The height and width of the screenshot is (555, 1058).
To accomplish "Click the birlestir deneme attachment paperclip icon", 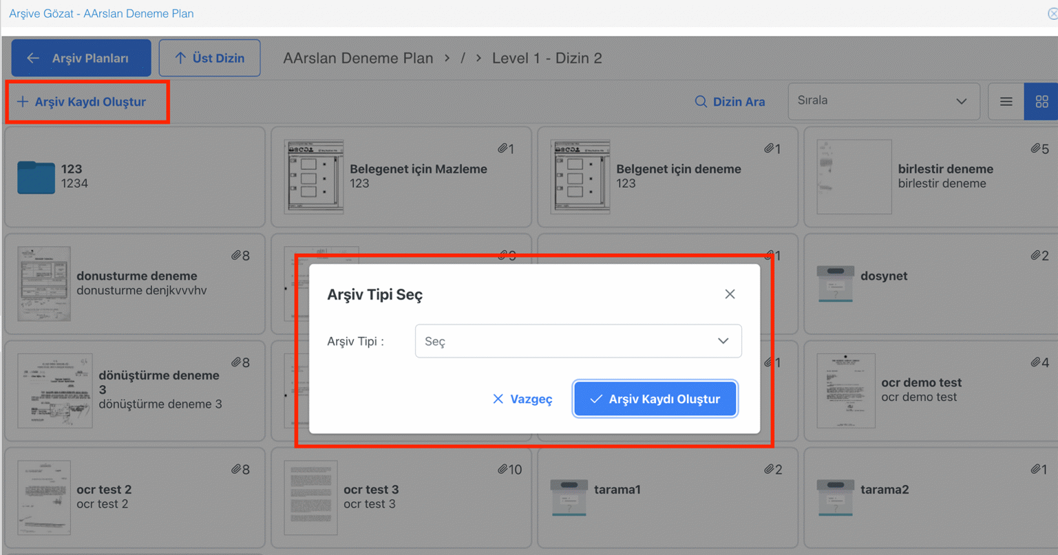I will coord(1035,149).
